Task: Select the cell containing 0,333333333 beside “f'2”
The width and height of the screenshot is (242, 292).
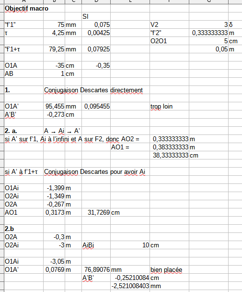Action: (x=208, y=33)
